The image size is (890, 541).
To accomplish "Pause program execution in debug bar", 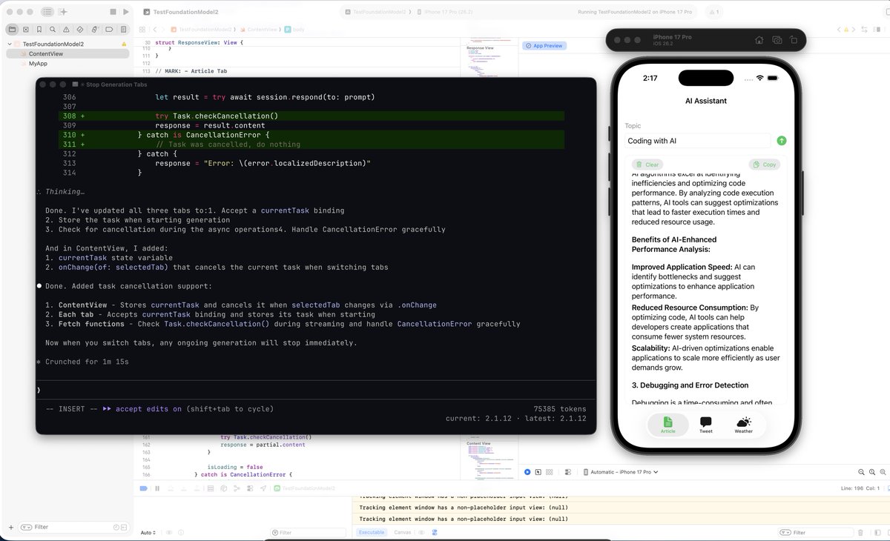I will coord(157,488).
